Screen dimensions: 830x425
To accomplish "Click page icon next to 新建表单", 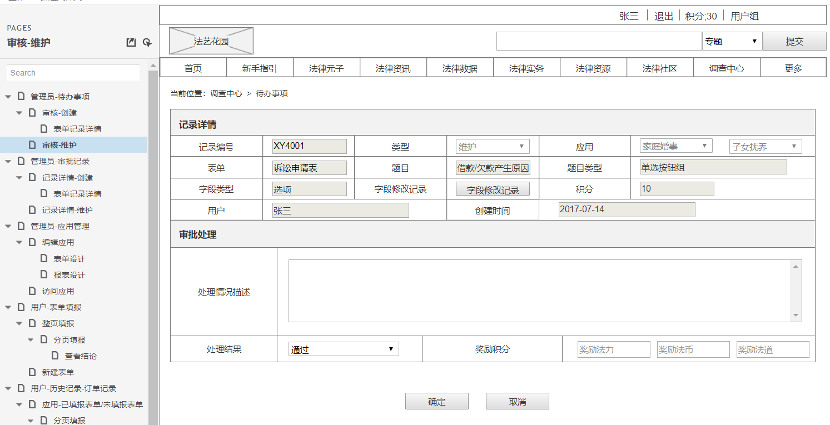I will pyautogui.click(x=33, y=372).
